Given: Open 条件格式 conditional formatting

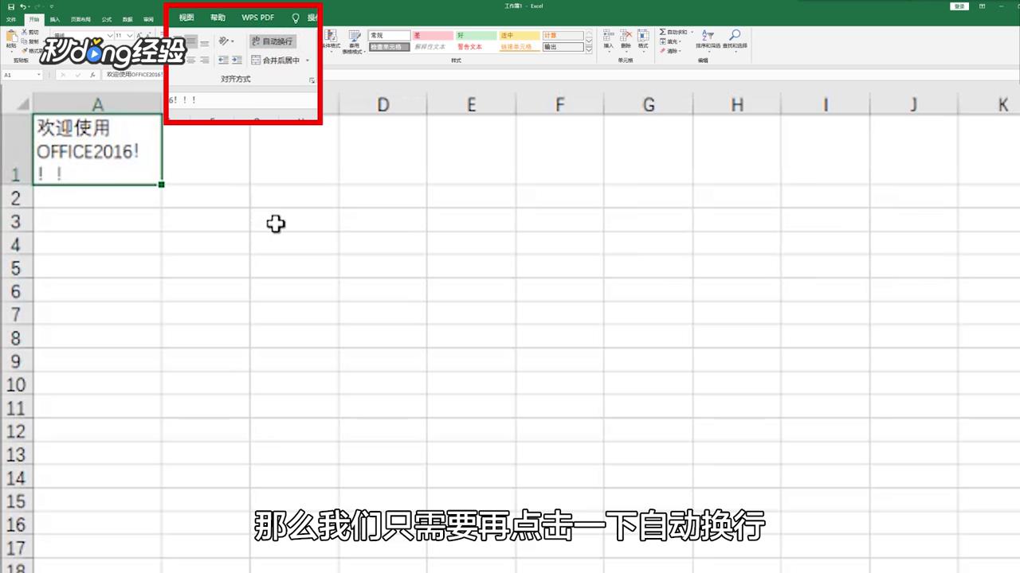Looking at the screenshot, I should click(x=331, y=41).
